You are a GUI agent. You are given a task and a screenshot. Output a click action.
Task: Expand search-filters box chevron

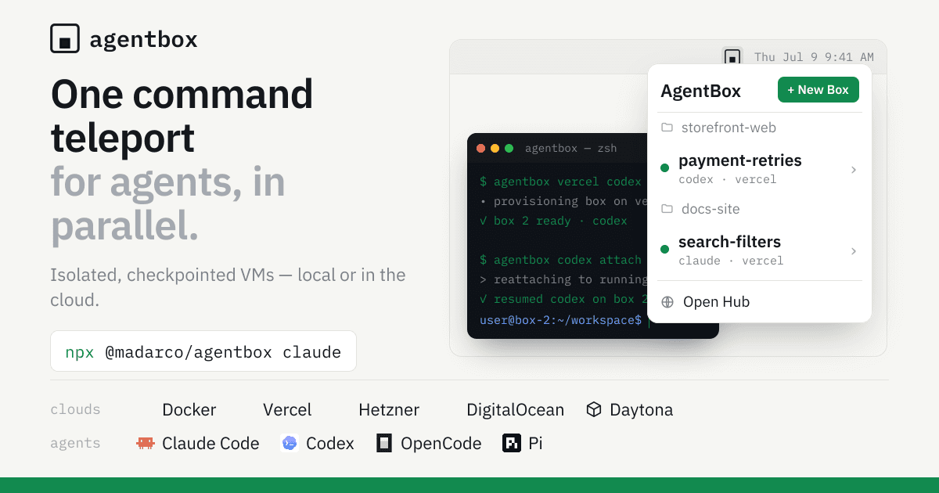854,250
